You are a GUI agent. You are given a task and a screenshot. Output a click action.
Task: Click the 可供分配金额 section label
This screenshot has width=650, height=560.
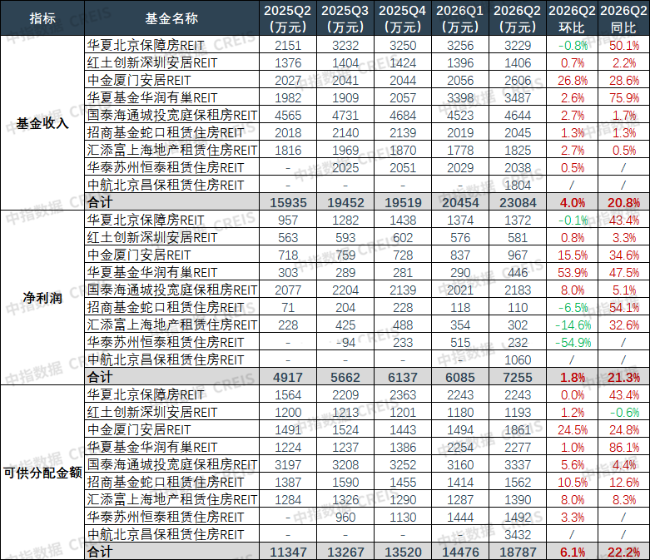pyautogui.click(x=42, y=473)
